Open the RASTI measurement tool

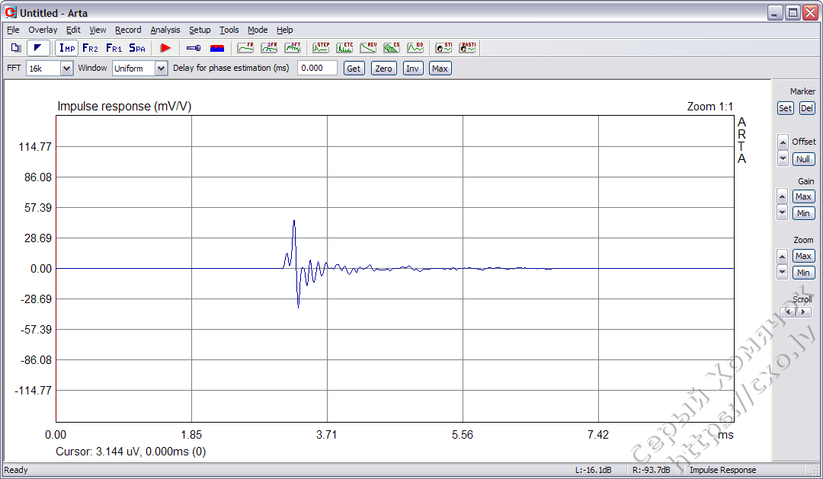pyautogui.click(x=467, y=48)
